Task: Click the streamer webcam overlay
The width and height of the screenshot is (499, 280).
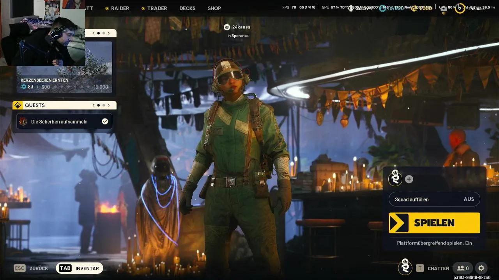Action: [x=42, y=33]
